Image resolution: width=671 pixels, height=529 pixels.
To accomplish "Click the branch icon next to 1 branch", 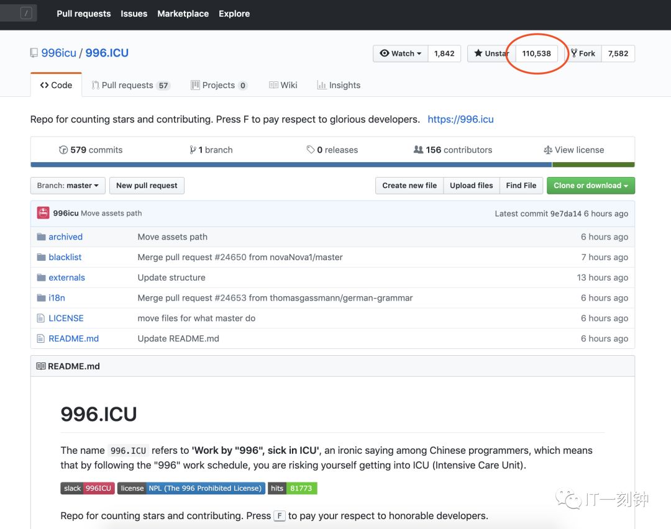I will point(193,150).
